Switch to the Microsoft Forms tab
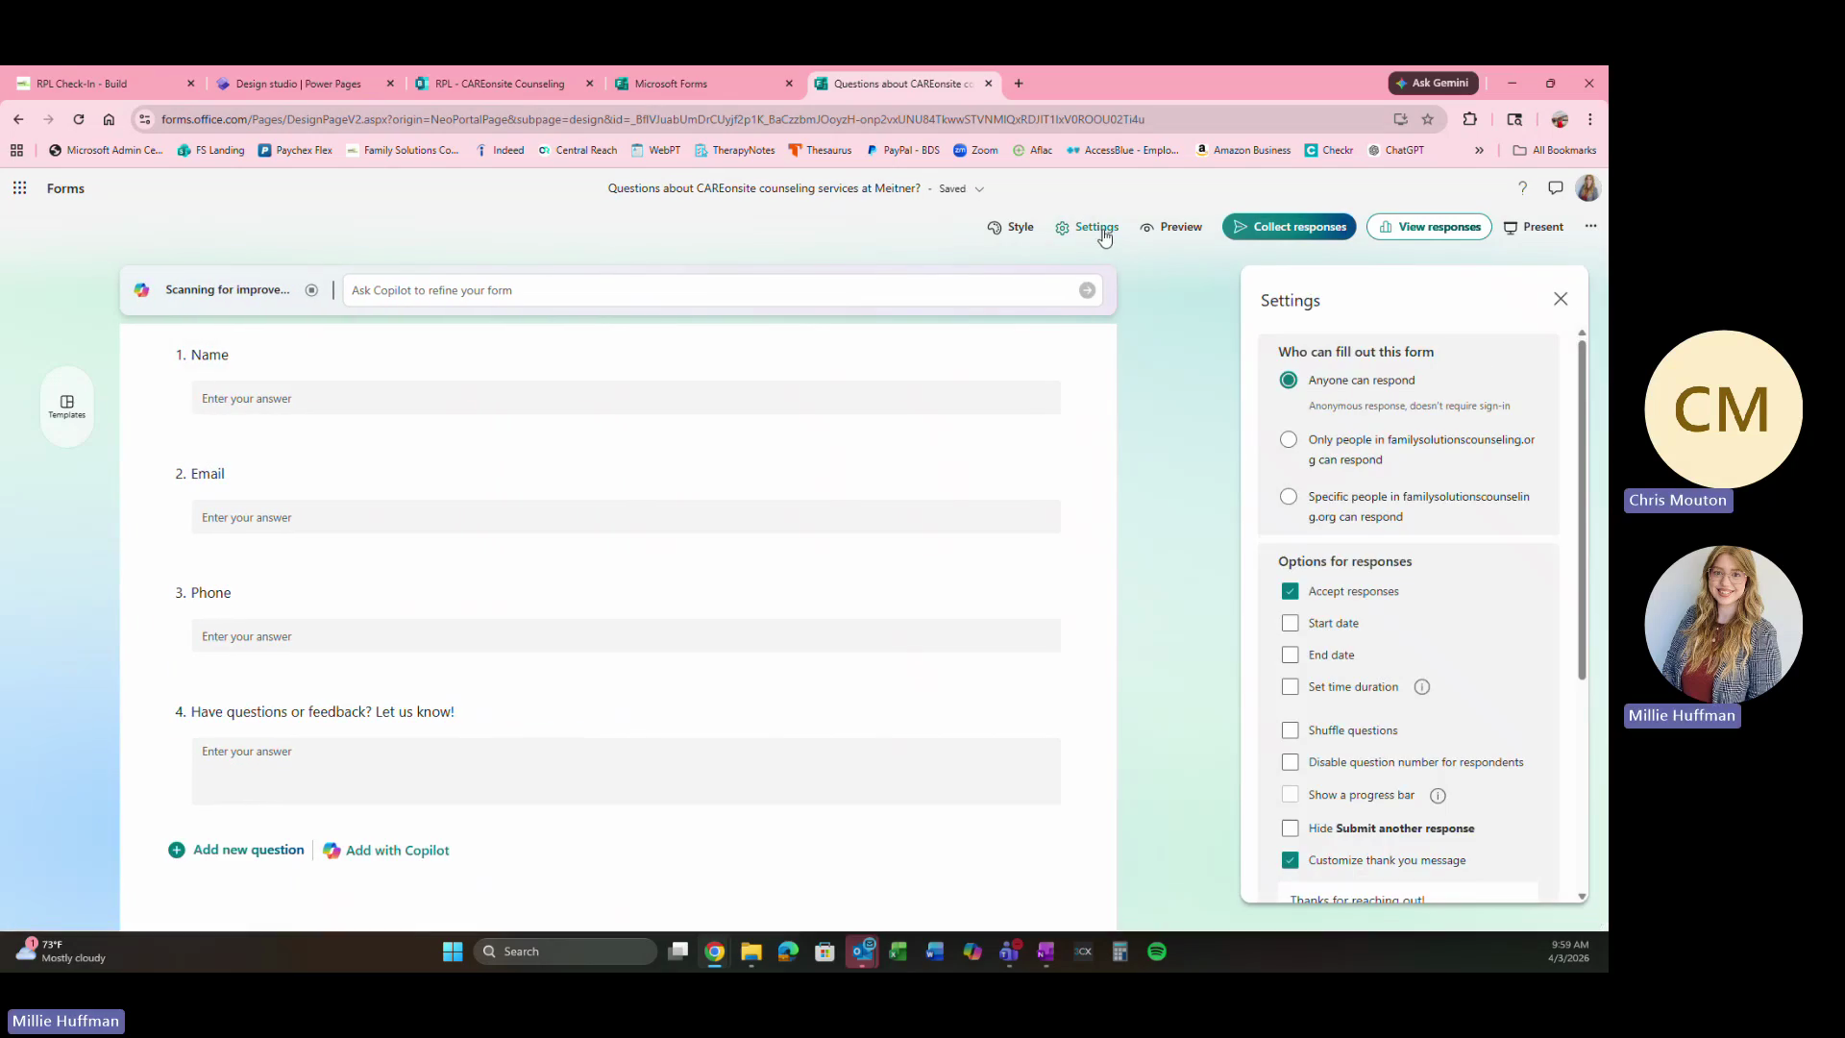This screenshot has width=1845, height=1038. 703,84
